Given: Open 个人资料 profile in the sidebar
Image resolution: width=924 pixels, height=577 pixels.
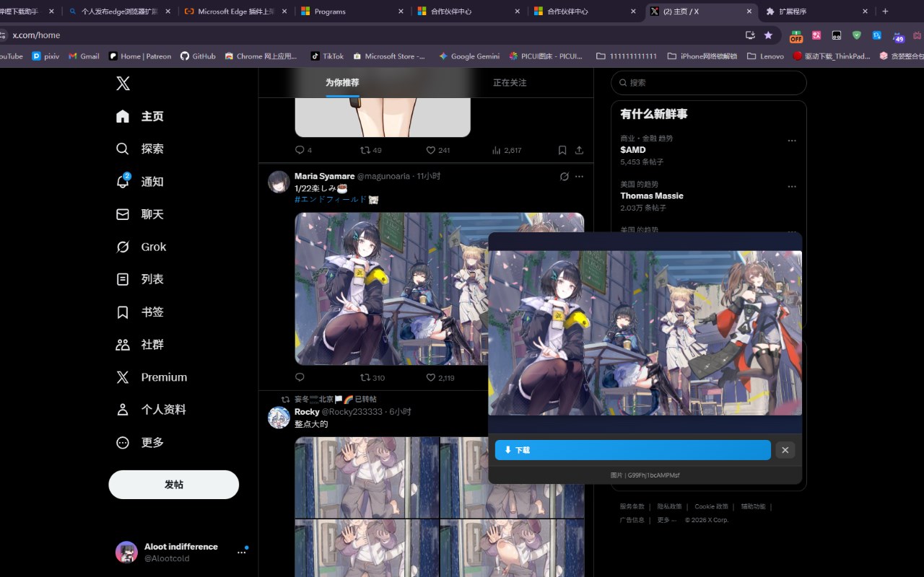Looking at the screenshot, I should pyautogui.click(x=151, y=410).
